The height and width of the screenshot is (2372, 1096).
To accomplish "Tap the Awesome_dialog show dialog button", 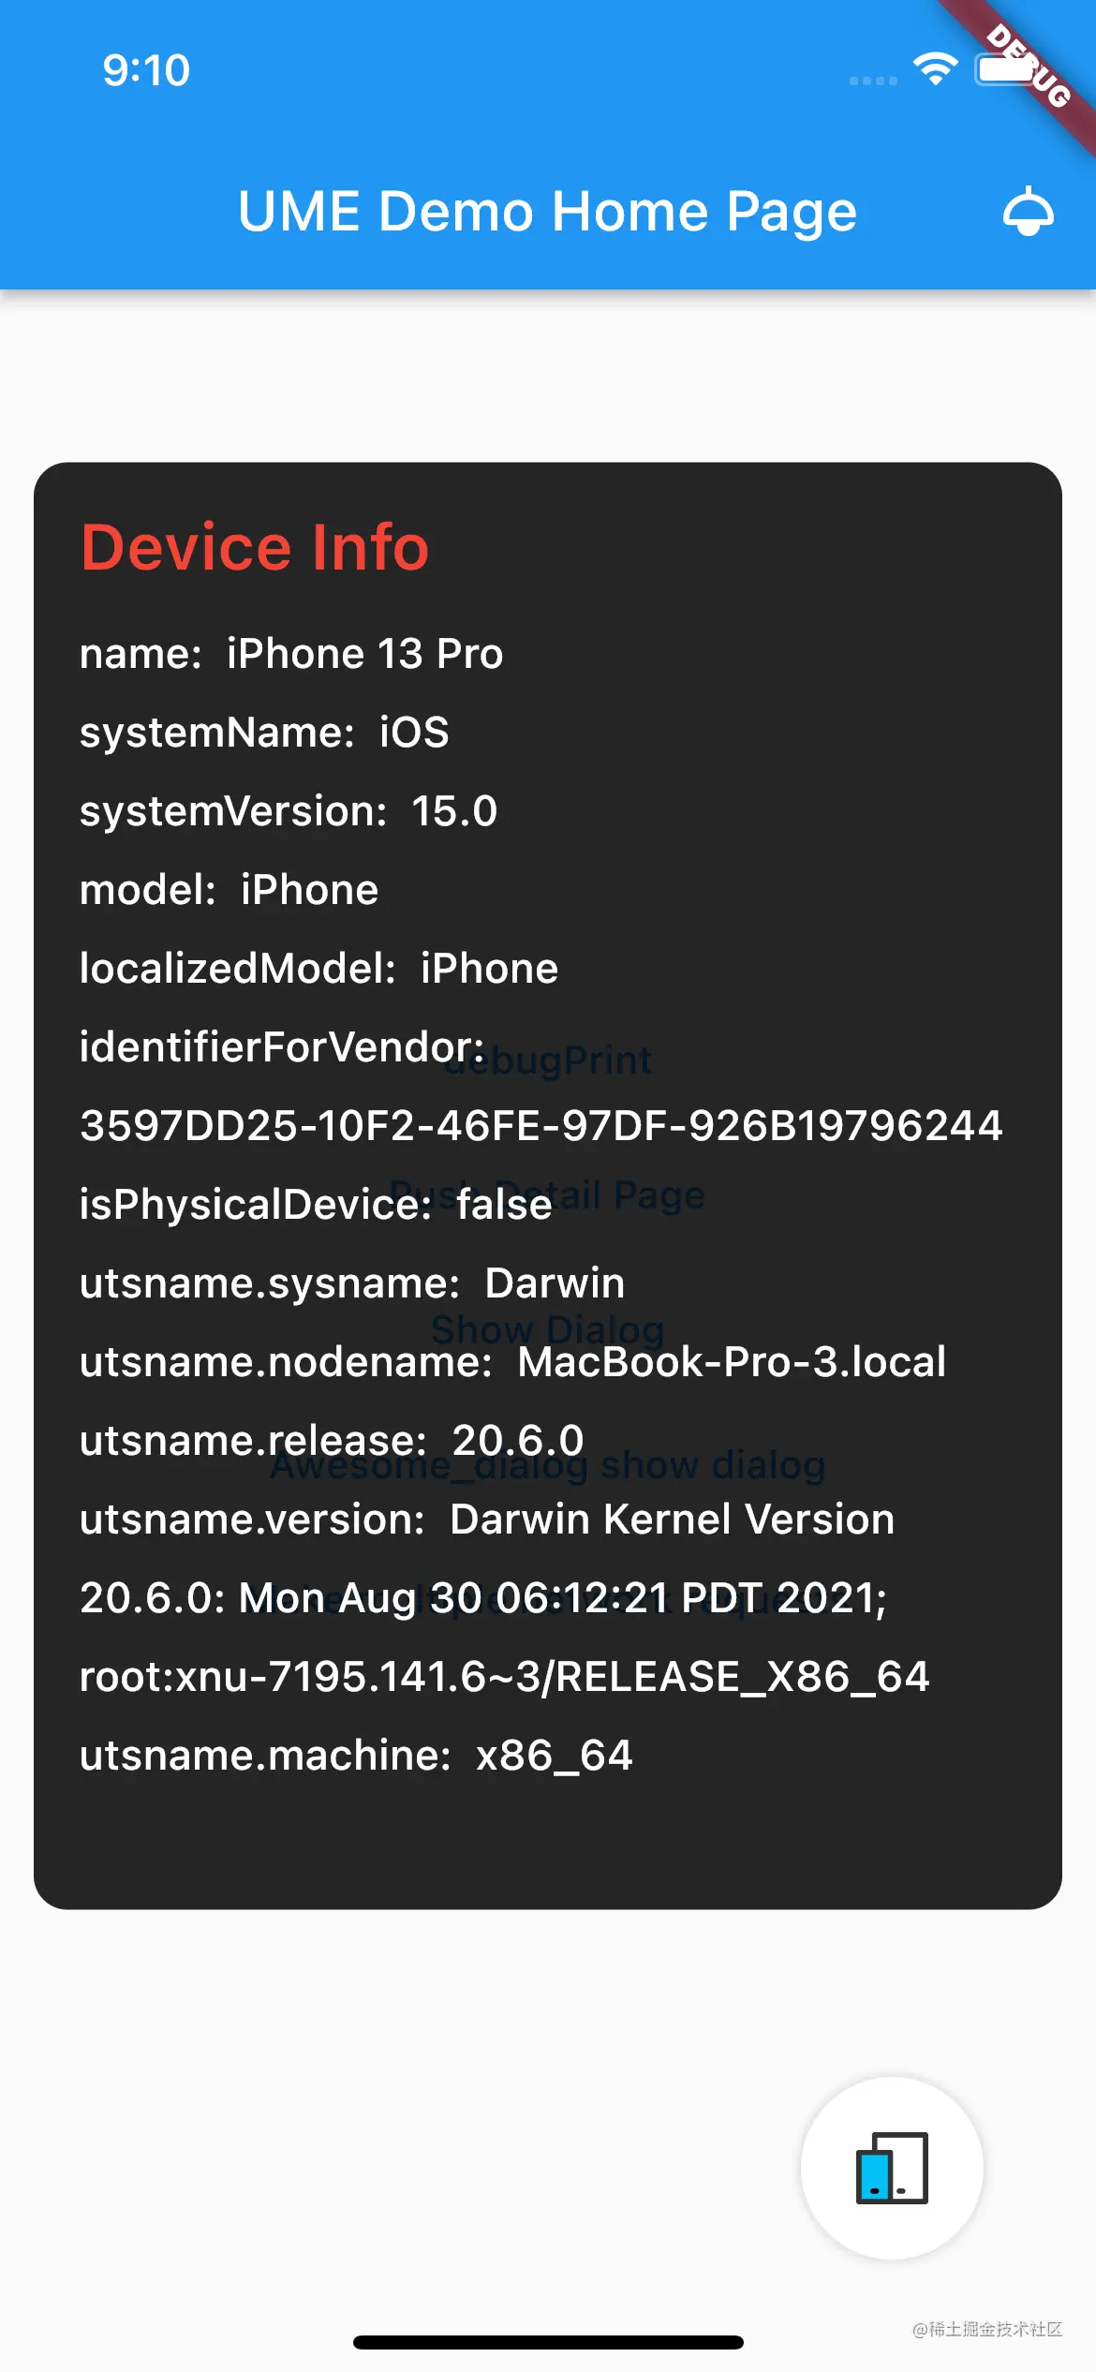I will [x=548, y=1465].
